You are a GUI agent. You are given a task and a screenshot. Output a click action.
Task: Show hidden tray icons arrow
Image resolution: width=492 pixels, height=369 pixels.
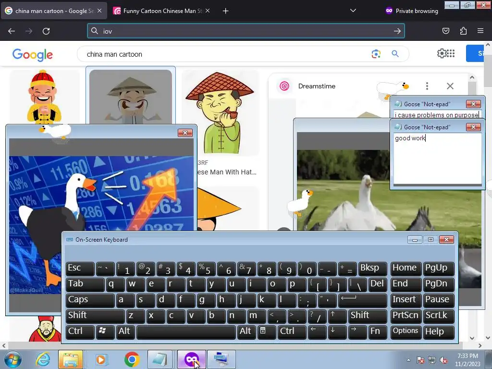pos(408,360)
